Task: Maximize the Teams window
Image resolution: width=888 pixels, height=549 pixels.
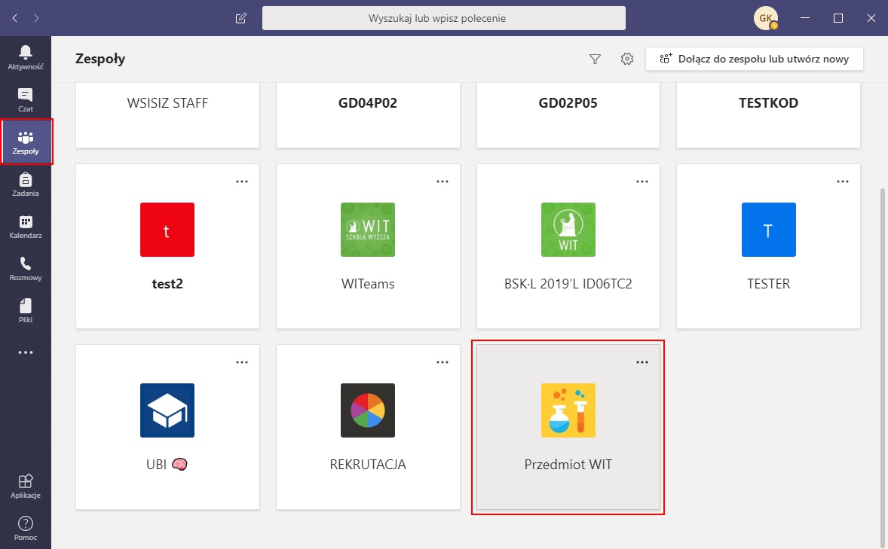Action: click(x=838, y=18)
